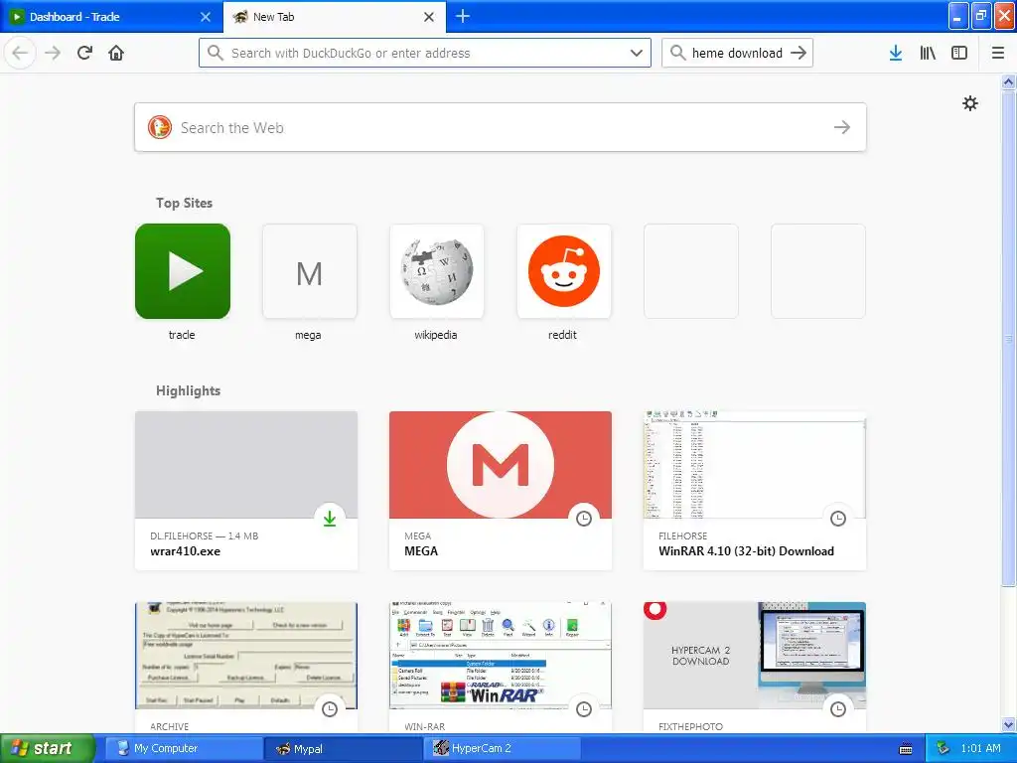1017x763 pixels.
Task: Open the WIN-RAR highlight thumbnail
Action: tap(501, 656)
